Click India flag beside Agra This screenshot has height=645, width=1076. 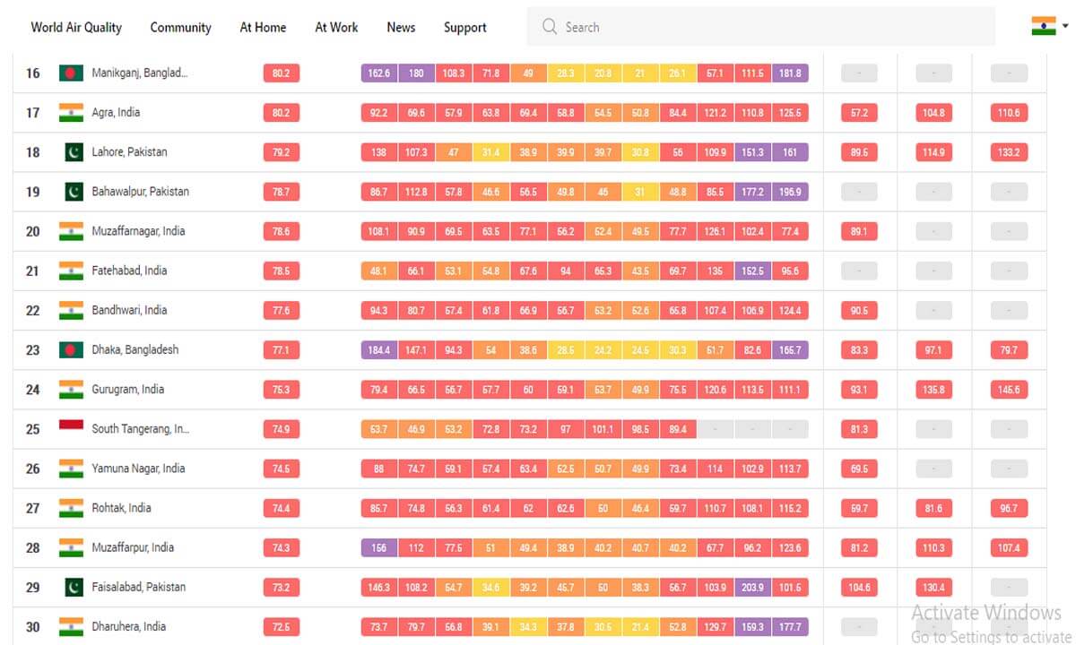(71, 113)
